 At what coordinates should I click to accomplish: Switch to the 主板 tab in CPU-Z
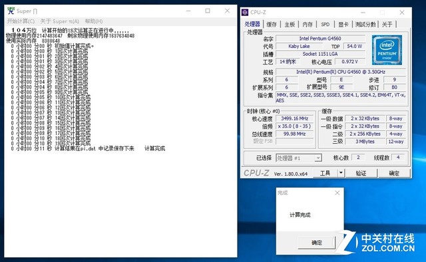(290, 25)
